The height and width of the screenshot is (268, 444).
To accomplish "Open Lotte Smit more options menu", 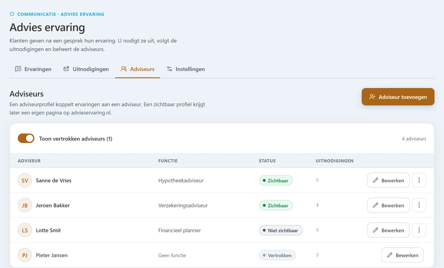I will click(x=419, y=230).
